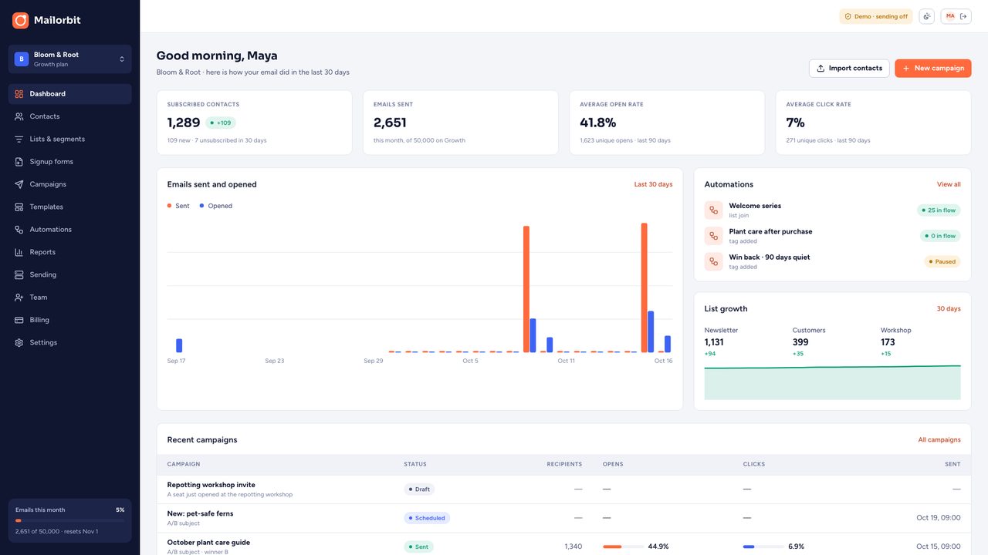The height and width of the screenshot is (555, 988).
Task: Open the Templates section
Action: pos(69,207)
